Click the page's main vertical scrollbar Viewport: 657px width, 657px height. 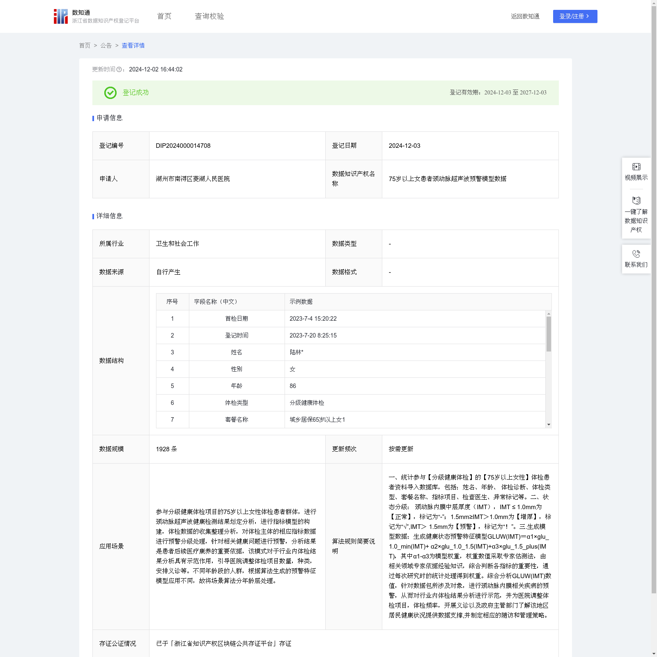pos(654,287)
